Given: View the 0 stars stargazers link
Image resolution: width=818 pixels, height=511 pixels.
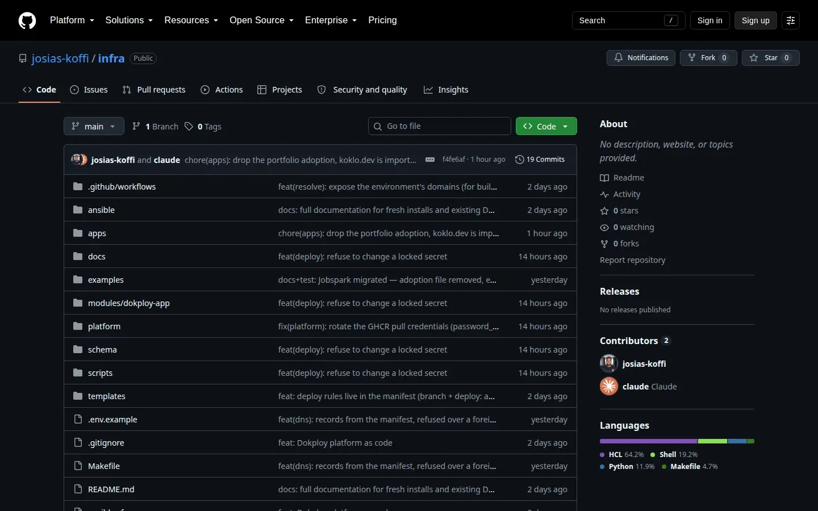Looking at the screenshot, I should pos(619,211).
